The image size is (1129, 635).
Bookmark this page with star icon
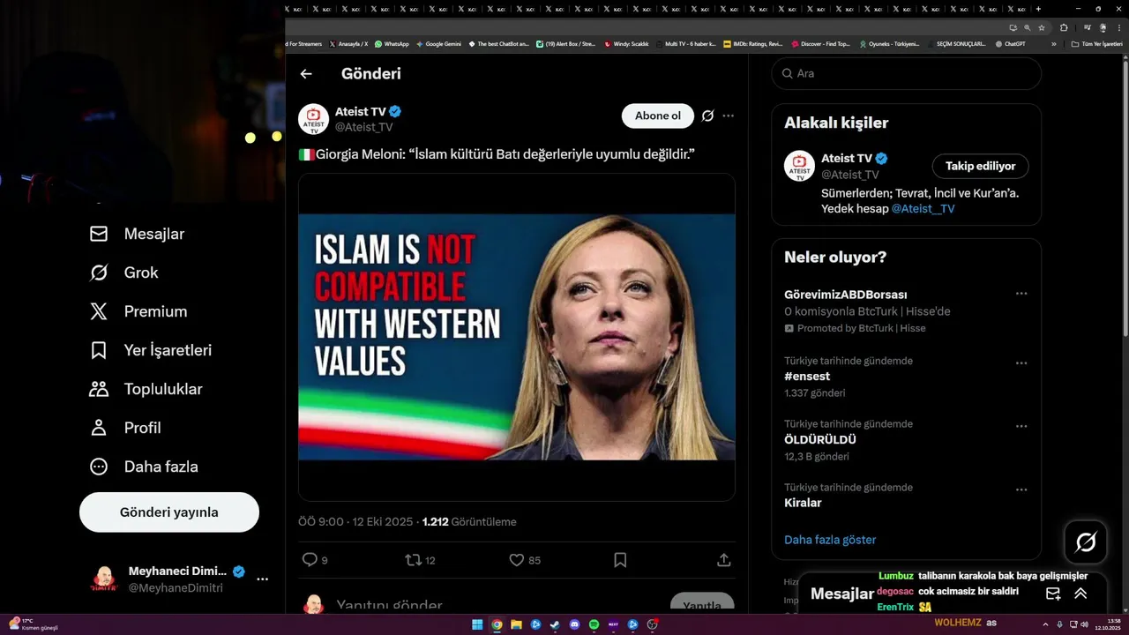pos(1042,27)
